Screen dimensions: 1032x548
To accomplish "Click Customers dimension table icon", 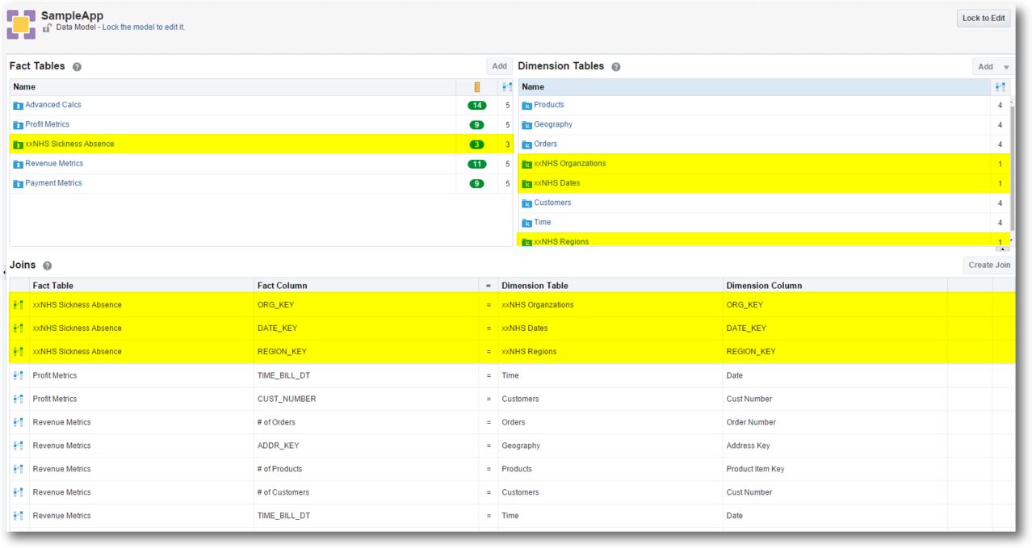I will (x=526, y=203).
